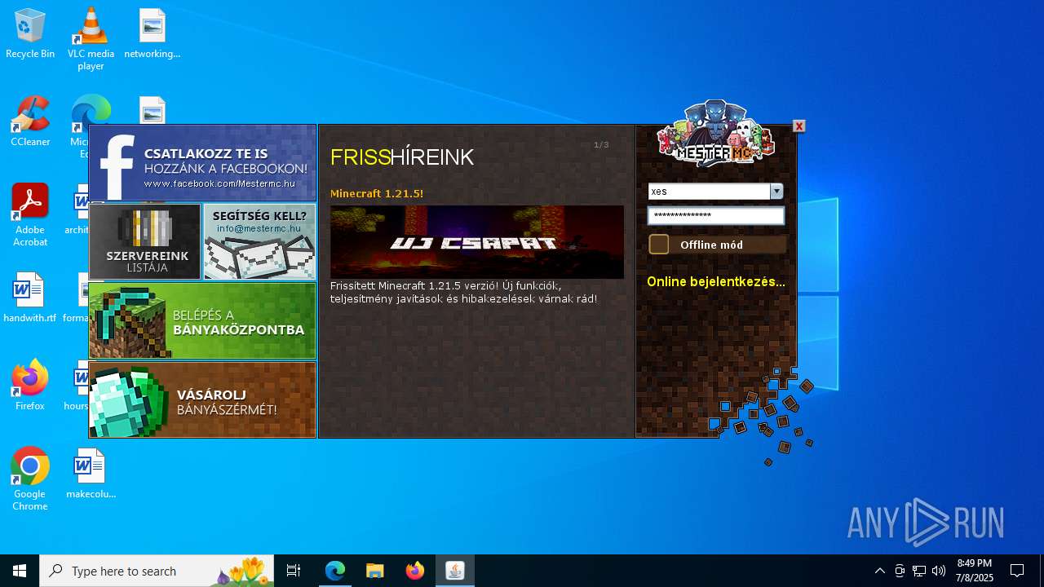The image size is (1044, 587).
Task: Click the Minecraft 1.21.5! news headline
Action: point(377,194)
